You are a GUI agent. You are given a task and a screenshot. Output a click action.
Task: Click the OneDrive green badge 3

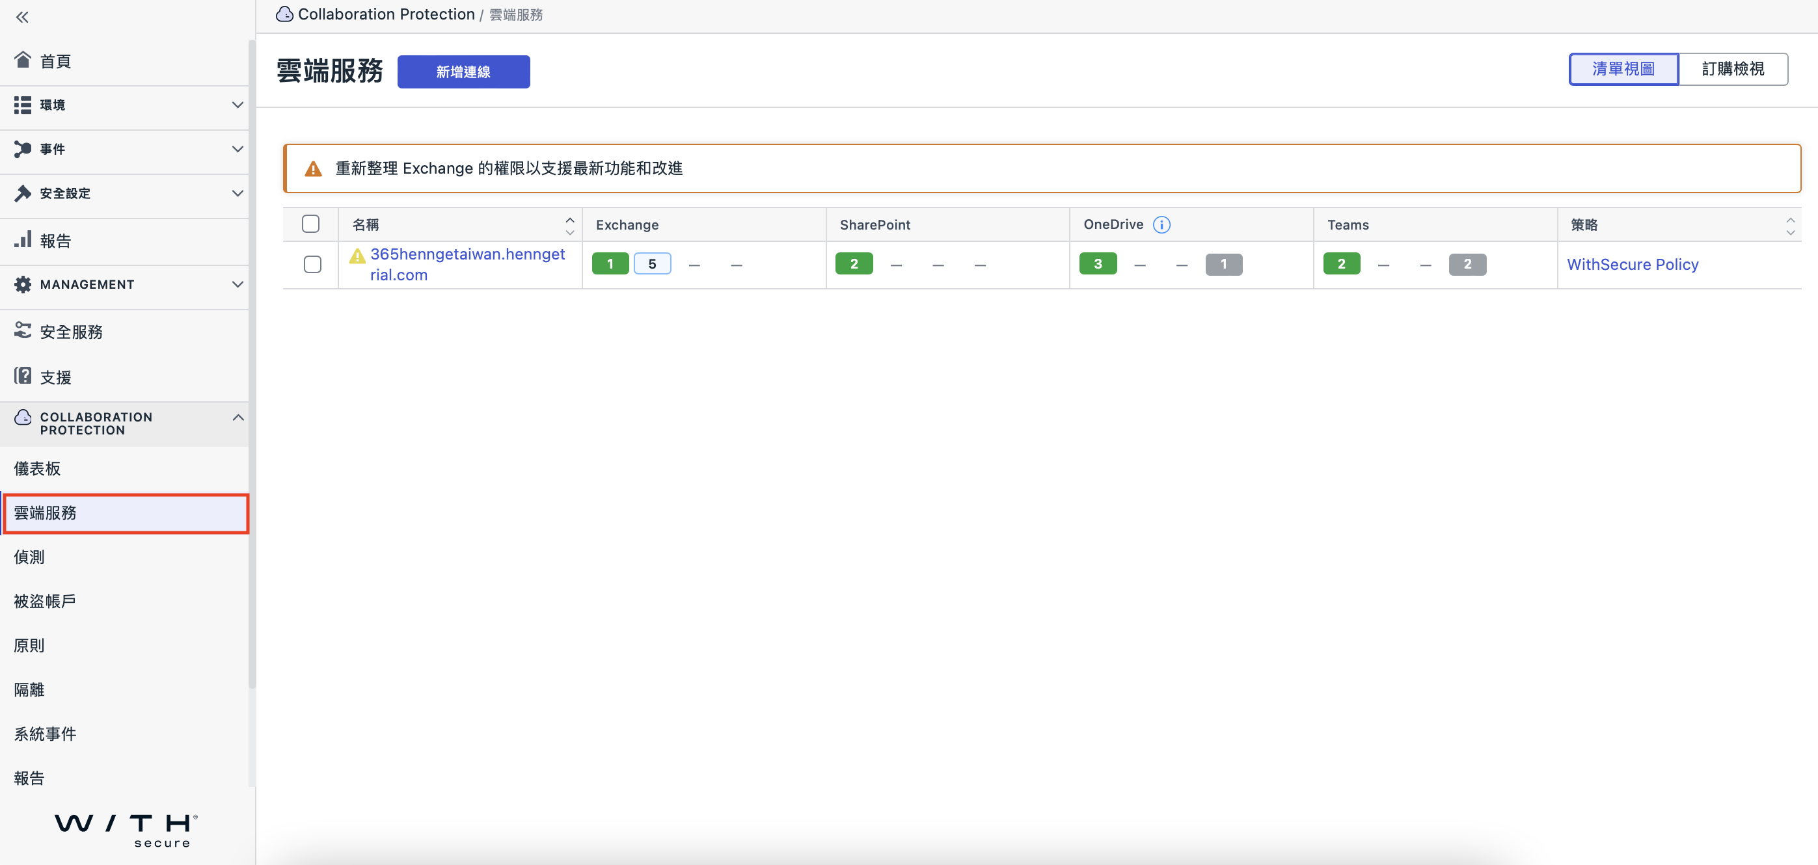pos(1098,264)
